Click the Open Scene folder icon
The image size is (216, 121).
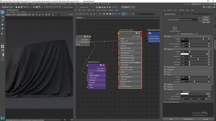click(x=19, y=7)
